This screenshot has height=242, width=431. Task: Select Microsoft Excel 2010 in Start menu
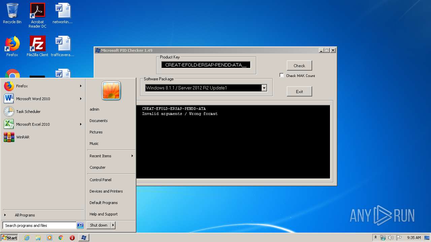click(x=43, y=124)
